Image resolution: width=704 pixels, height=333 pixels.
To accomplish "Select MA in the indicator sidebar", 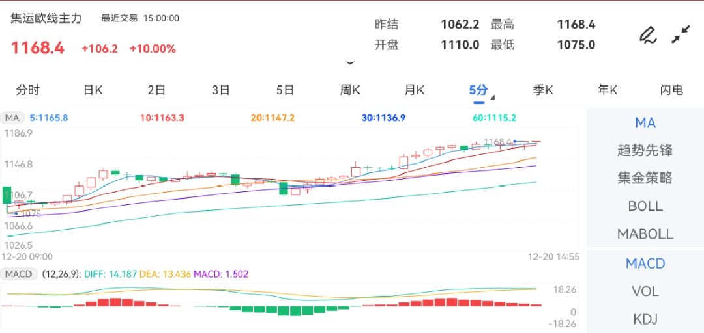I will [x=645, y=122].
